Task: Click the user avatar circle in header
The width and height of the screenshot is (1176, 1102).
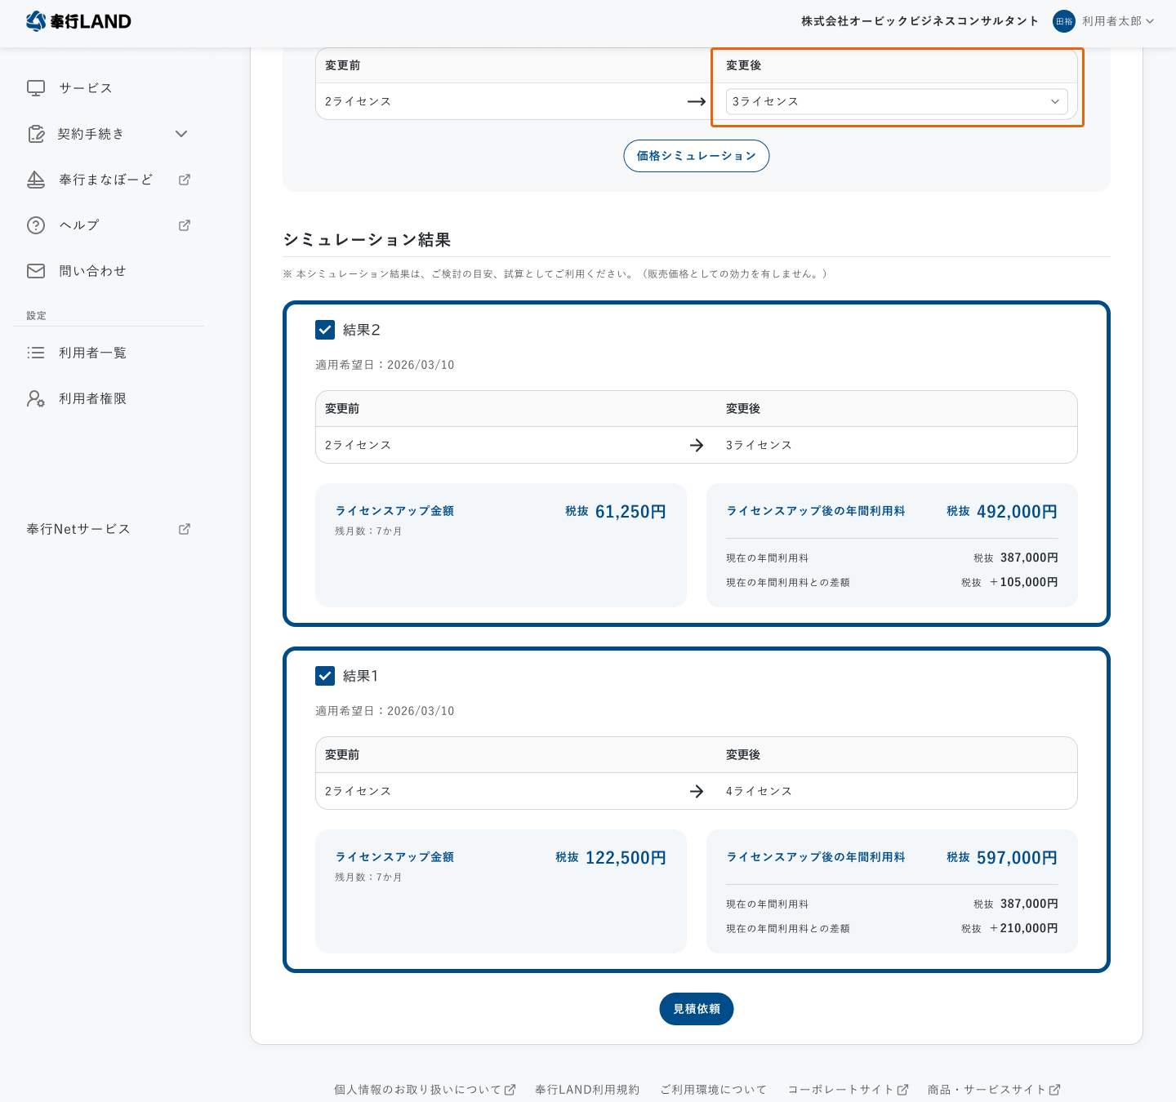Action: [x=1063, y=21]
